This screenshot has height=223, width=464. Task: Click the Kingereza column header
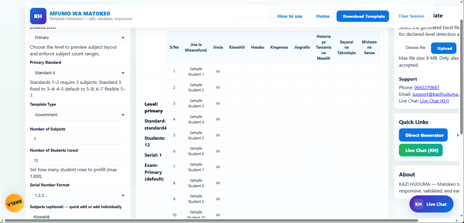[279, 47]
